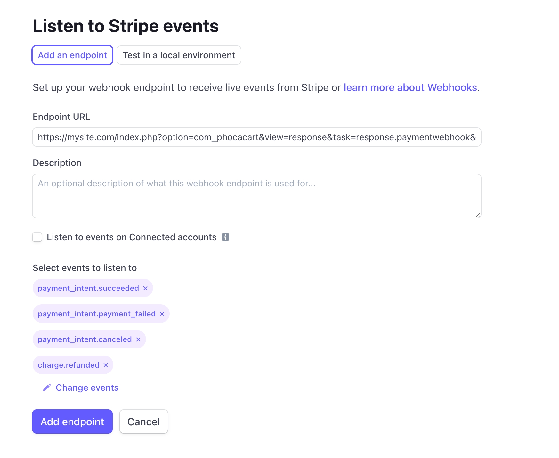
Task: Remove the payment_intent.succeeded event chip
Action: pos(145,288)
